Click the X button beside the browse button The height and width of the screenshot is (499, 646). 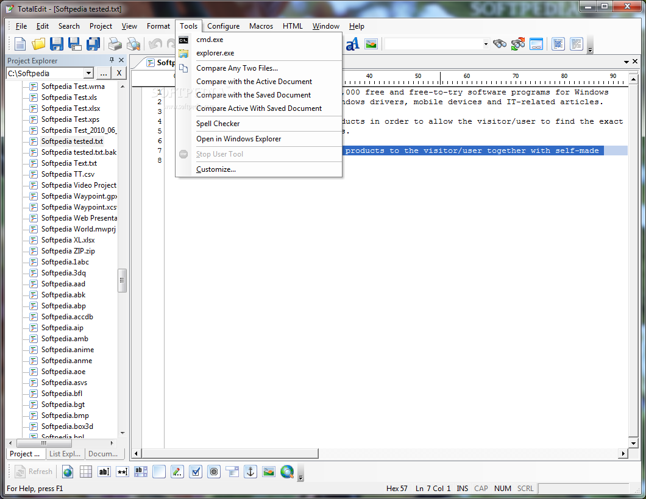click(119, 73)
